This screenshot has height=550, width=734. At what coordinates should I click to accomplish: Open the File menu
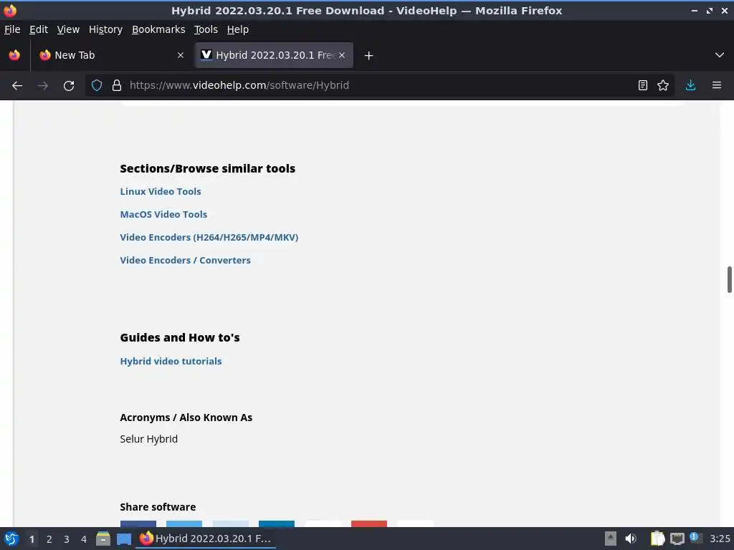tap(12, 29)
